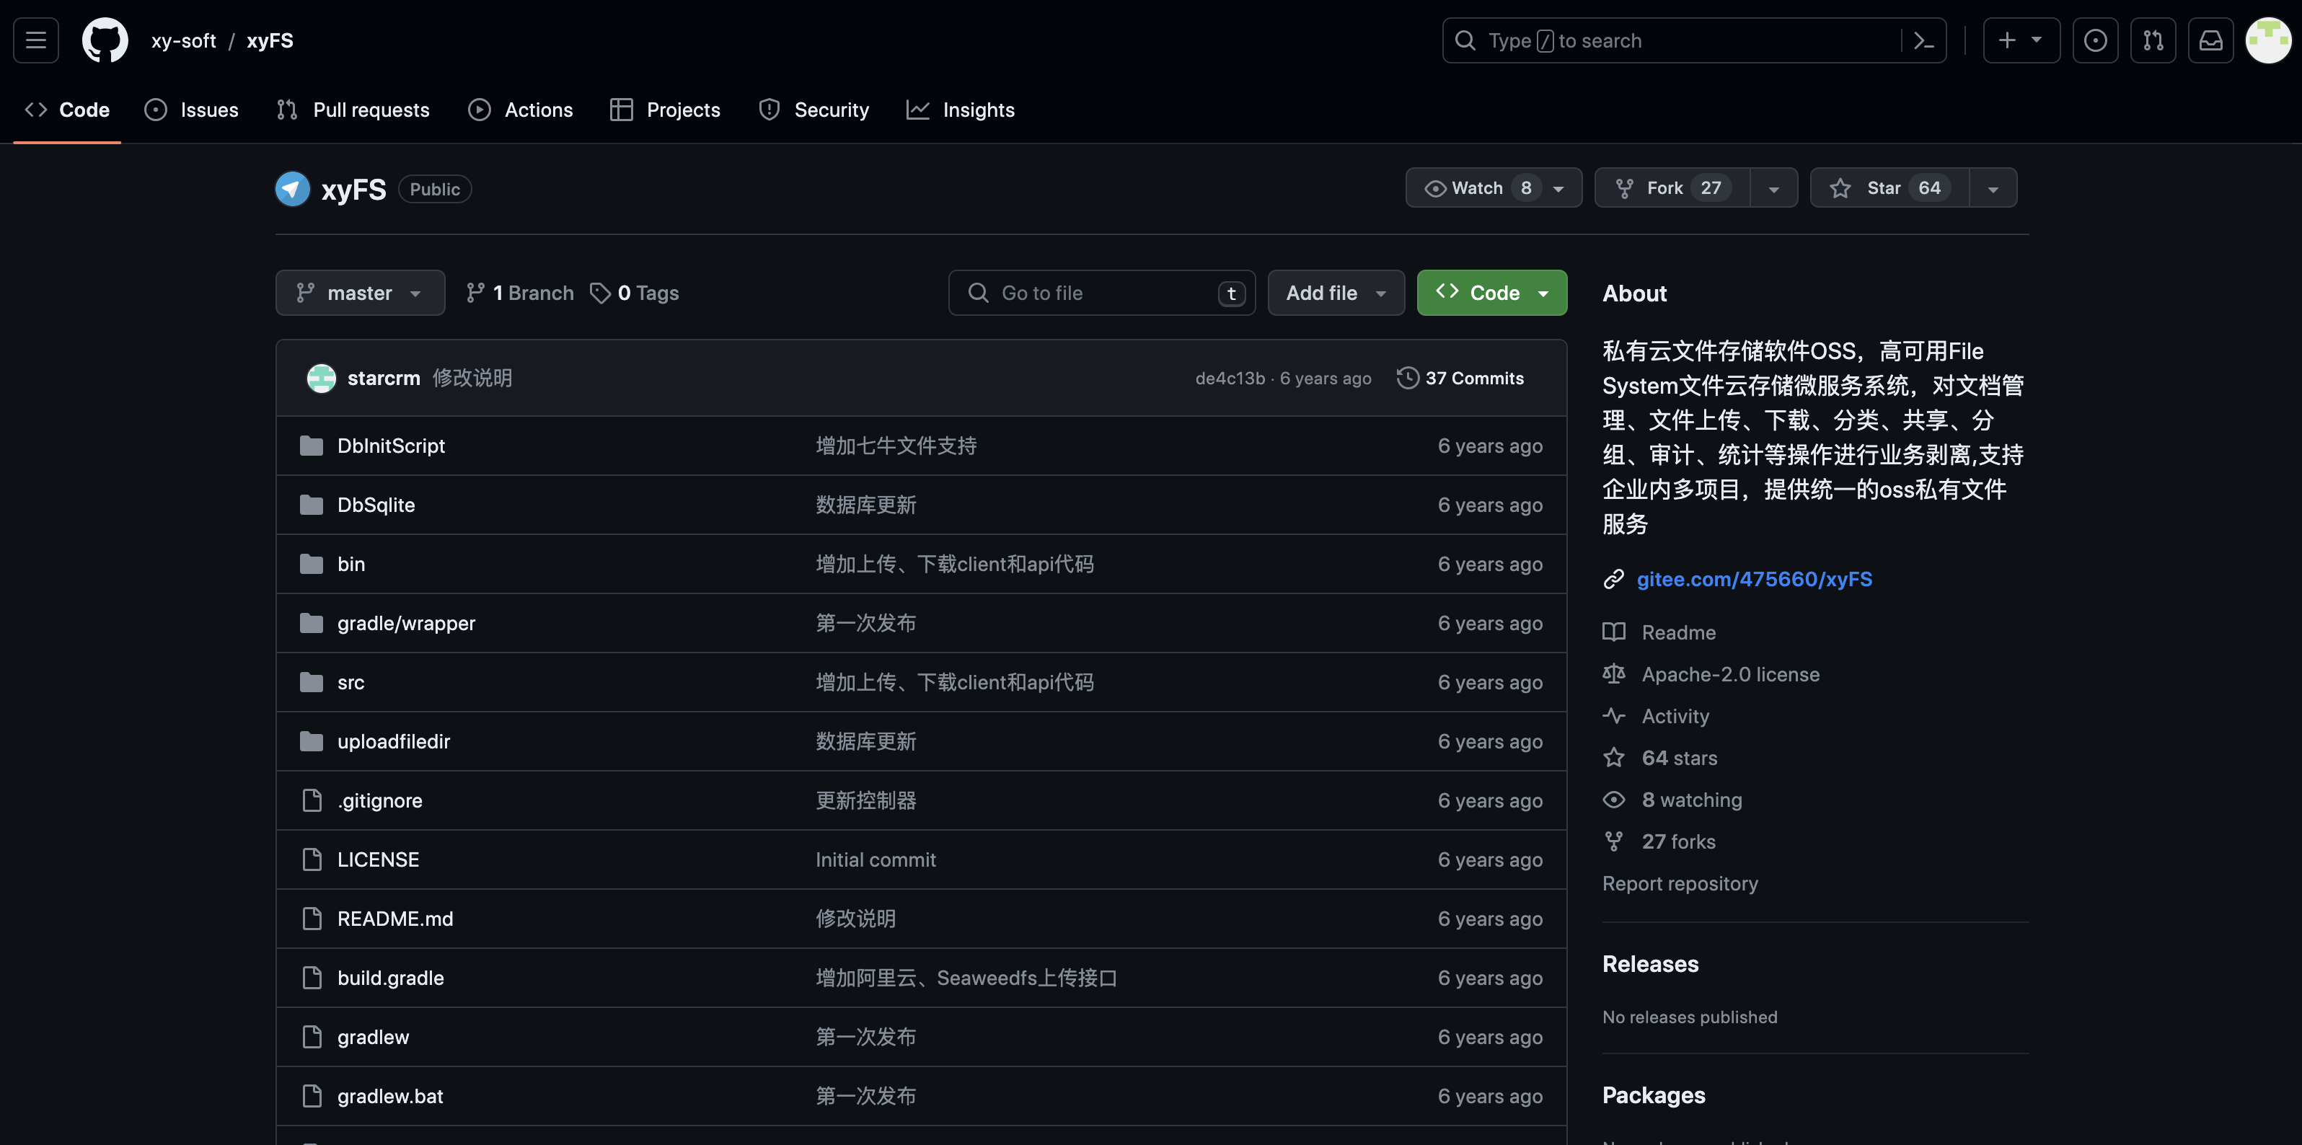Open the command palette icon
The width and height of the screenshot is (2302, 1145).
1924,40
